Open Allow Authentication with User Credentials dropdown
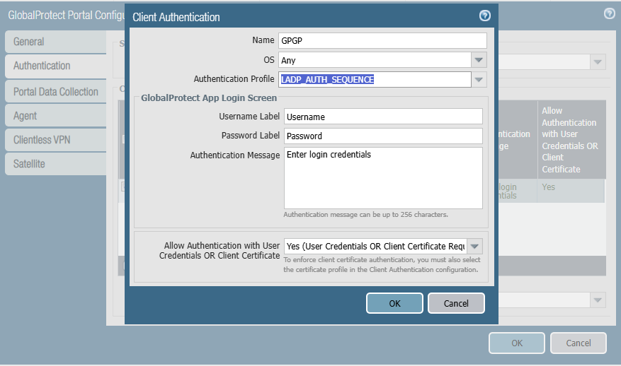The image size is (621, 366). pyautogui.click(x=474, y=247)
